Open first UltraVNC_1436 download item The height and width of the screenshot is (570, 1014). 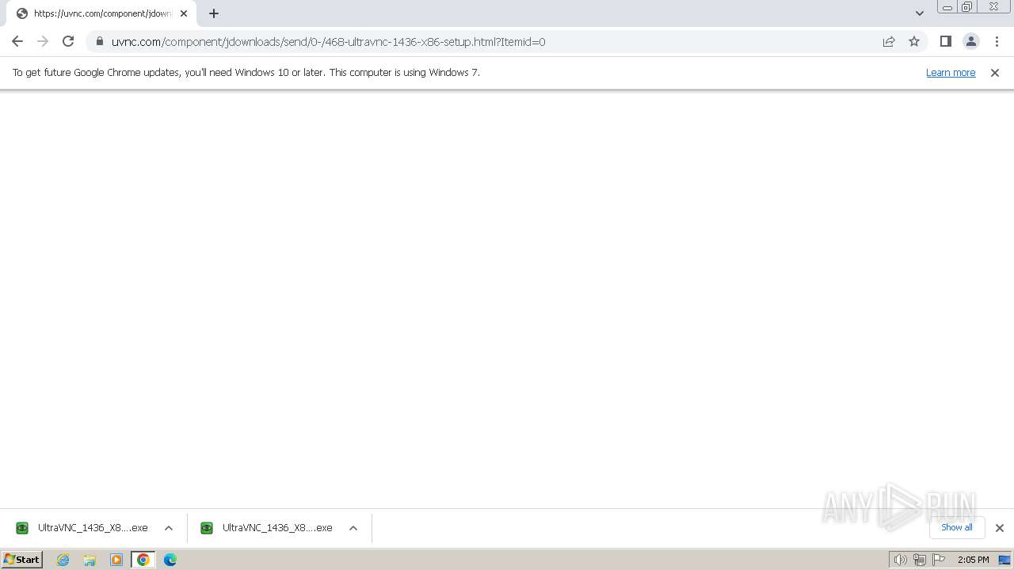[x=82, y=528]
